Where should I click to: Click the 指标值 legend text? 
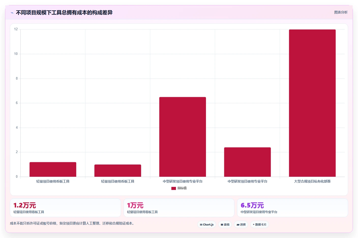[x=182, y=188]
